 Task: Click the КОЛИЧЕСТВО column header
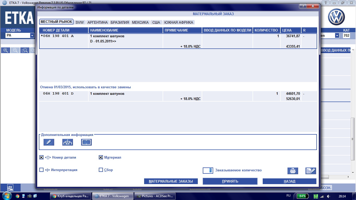[267, 30]
